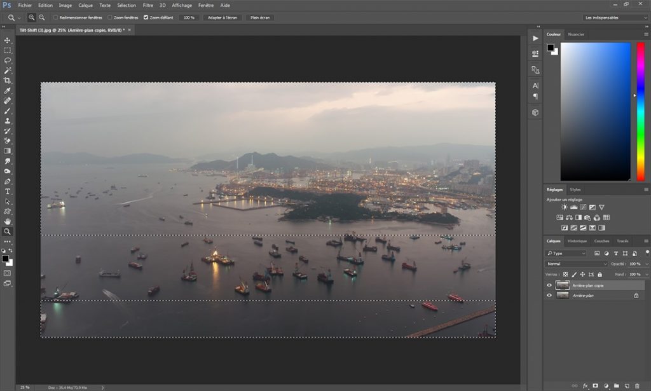Enable Redimensionner fenêtres checkbox
Image resolution: width=651 pixels, height=391 pixels.
coord(55,18)
